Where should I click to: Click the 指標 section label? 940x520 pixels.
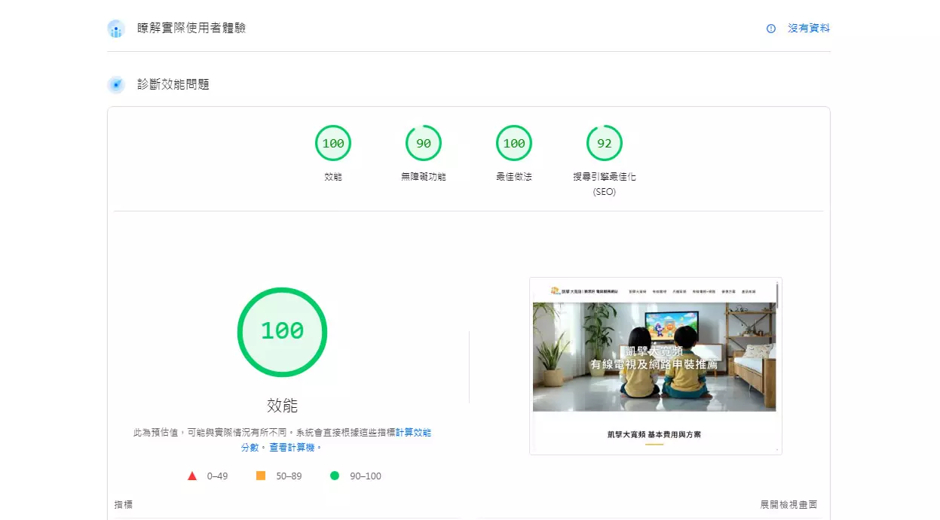(124, 505)
